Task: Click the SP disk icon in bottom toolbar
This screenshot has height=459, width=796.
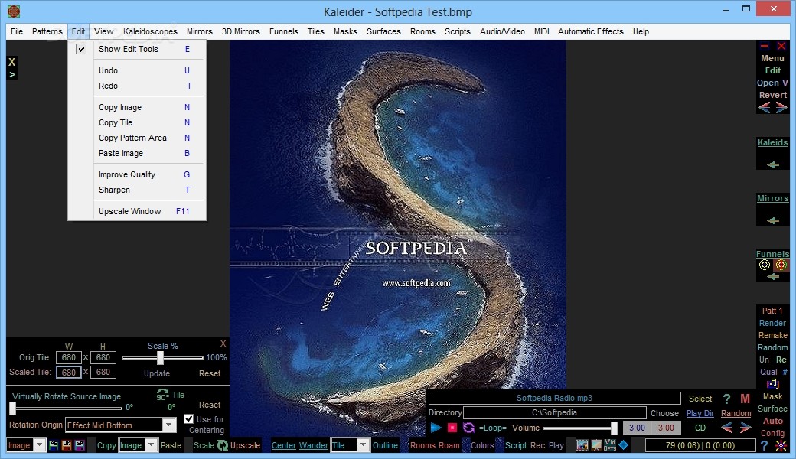Action: (x=80, y=444)
